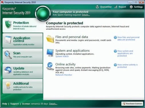Open the Support link in footer
145x108 pixels.
[x=15, y=104]
